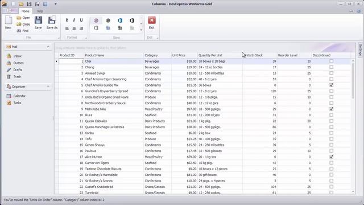
Task: Select the blue Visual Studio skin icon
Action: (x=108, y=28)
